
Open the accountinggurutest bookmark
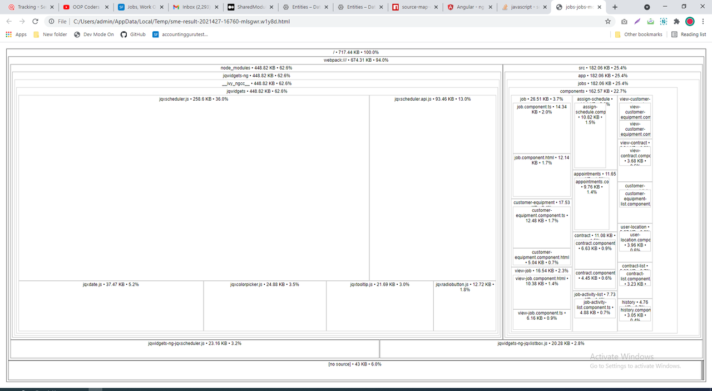[180, 34]
